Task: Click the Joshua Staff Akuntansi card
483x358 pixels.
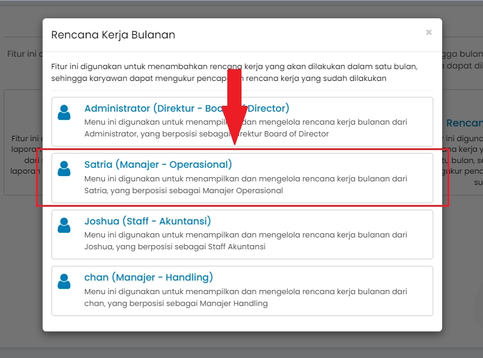Action: tap(243, 235)
